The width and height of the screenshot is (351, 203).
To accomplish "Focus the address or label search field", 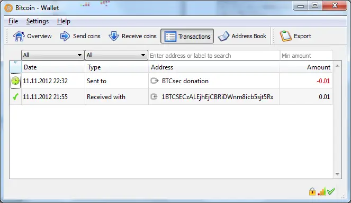I will [214, 55].
